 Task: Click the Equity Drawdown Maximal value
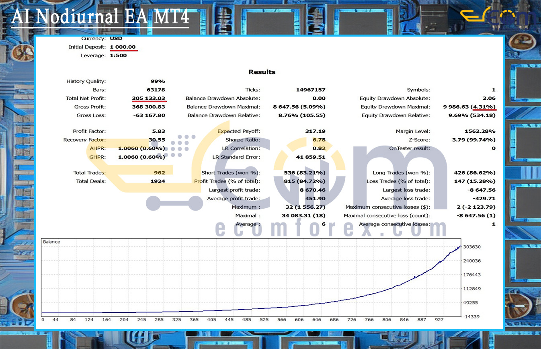(470, 107)
